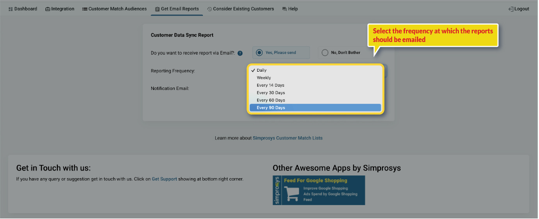Viewport: 539px width, 219px height.
Task: Click the 'Get in Touch with us:' heading
Action: click(x=54, y=168)
